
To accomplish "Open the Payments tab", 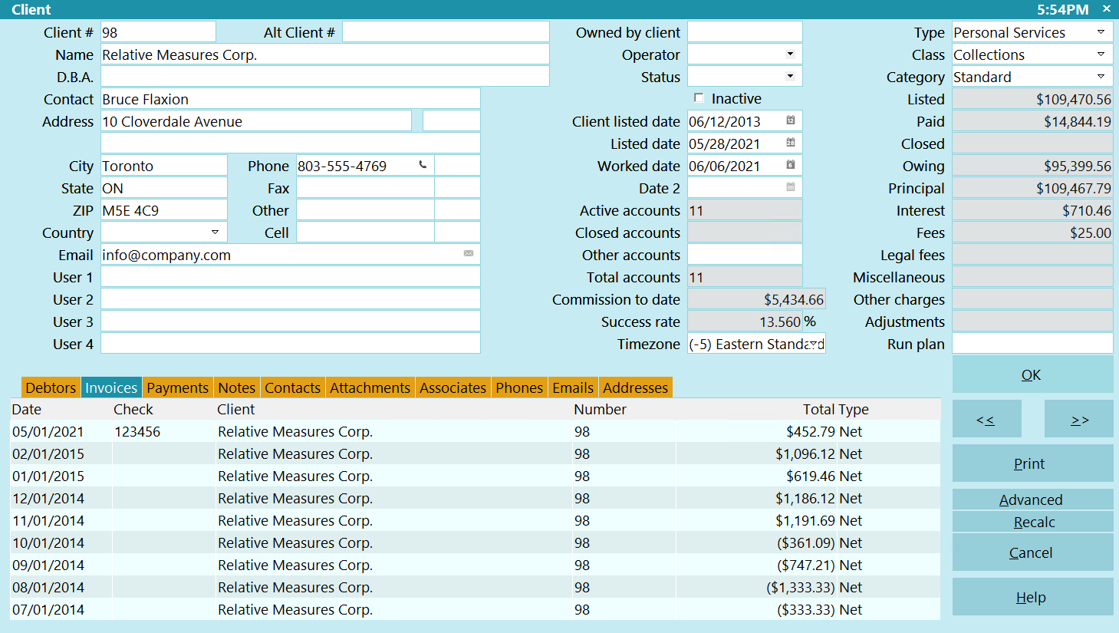I will (x=178, y=387).
